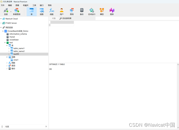Open the 工具 menu
This screenshot has height=130, width=179.
coord(34,5)
